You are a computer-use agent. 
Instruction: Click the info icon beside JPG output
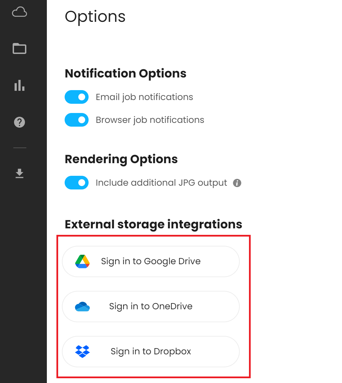[x=237, y=183]
